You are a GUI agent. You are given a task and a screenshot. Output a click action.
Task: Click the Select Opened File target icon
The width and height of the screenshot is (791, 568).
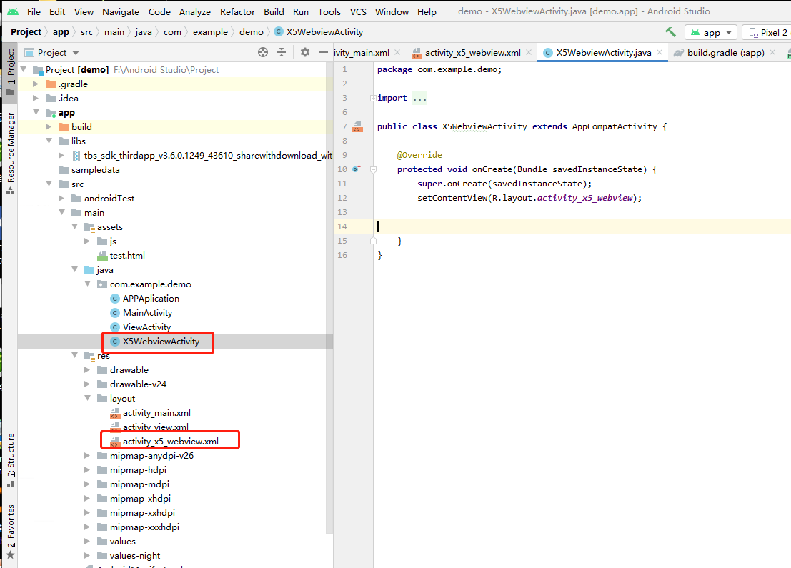click(262, 52)
